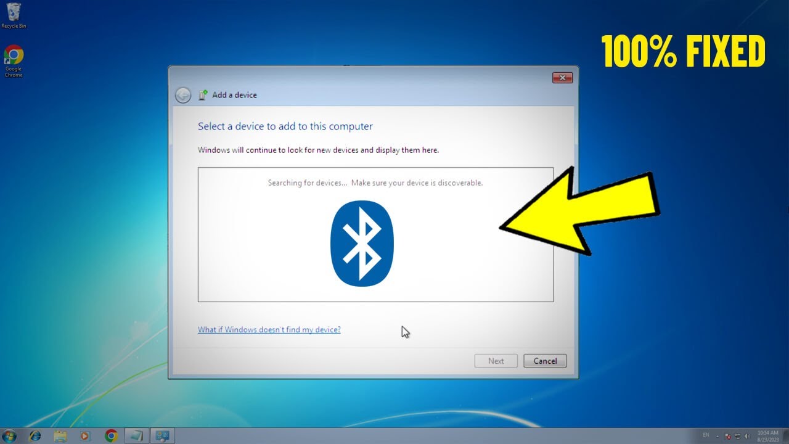Screen dimensions: 789x444
Task: Click the clock showing 10:54 AM
Action: pyautogui.click(x=768, y=436)
